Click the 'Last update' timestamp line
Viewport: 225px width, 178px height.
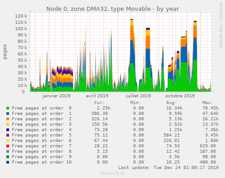tap(168, 168)
